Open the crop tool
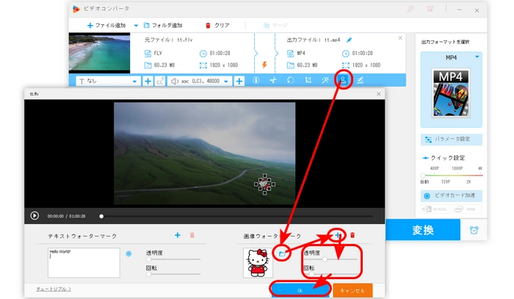 (x=308, y=80)
